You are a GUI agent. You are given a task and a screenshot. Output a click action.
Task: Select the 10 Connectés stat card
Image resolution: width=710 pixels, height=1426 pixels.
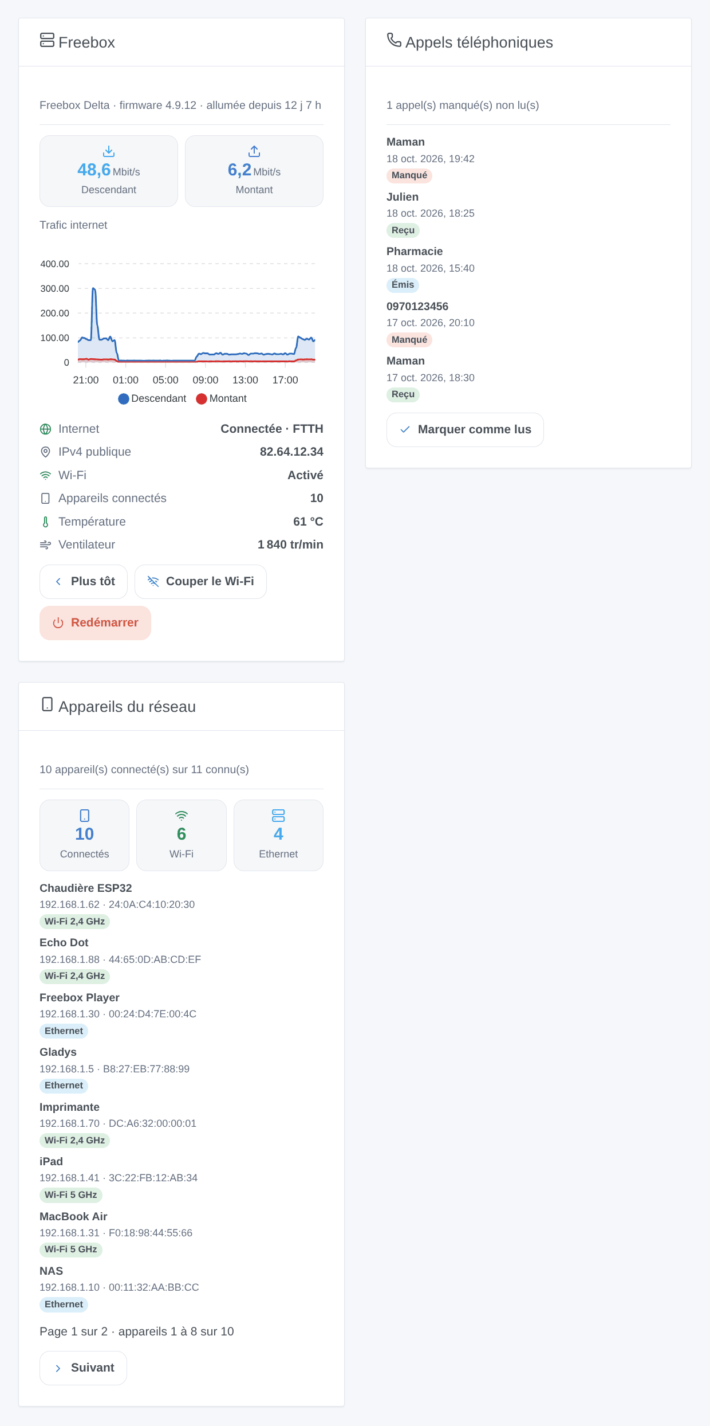[85, 835]
